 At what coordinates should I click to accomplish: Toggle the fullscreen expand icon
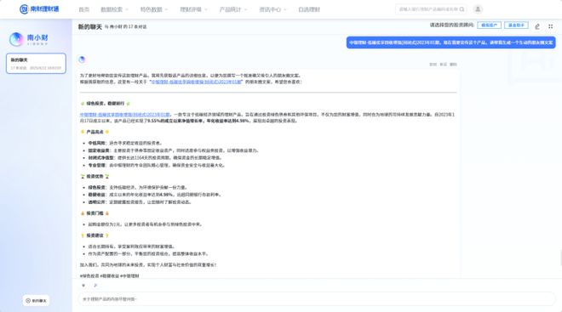(x=551, y=26)
